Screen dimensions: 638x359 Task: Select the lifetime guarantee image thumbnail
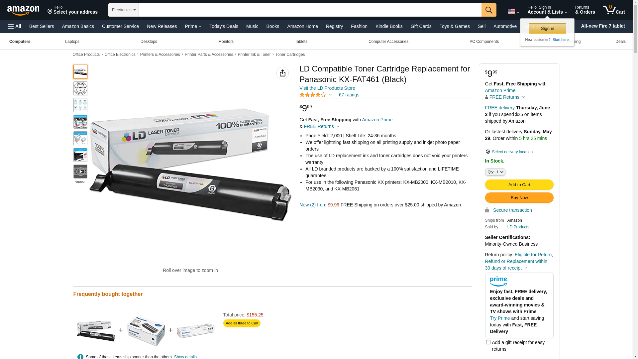tap(80, 88)
